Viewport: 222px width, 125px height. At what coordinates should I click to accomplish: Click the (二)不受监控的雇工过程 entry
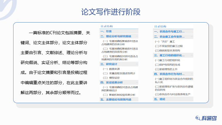169,46
